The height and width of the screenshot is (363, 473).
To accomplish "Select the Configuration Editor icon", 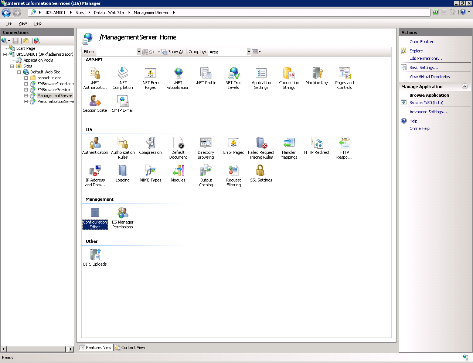I will (95, 218).
